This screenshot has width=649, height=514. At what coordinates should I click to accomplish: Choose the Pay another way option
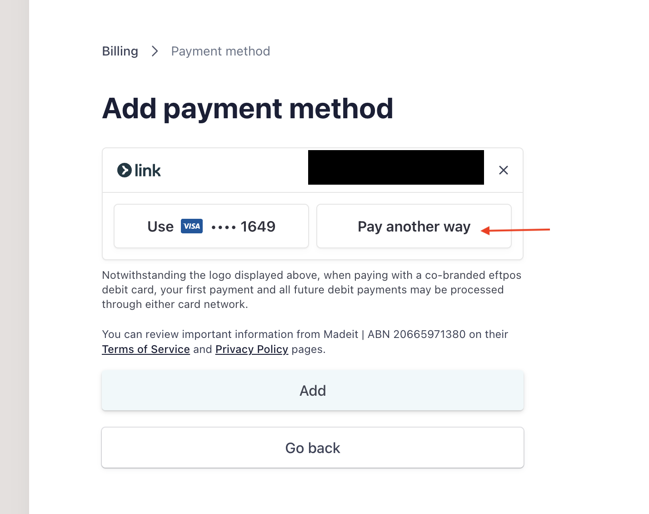coord(414,226)
